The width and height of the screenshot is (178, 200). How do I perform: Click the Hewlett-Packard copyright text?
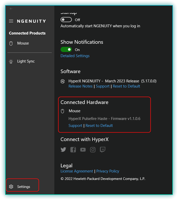tap(103, 179)
